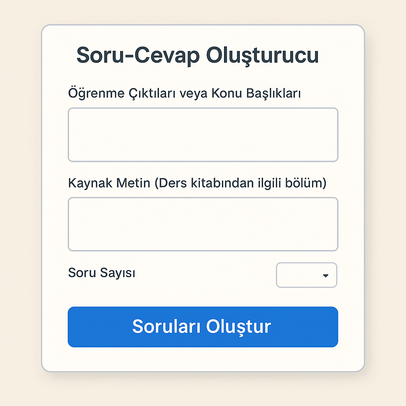
Task: Click the Soru Sayısı label text
Action: [101, 273]
